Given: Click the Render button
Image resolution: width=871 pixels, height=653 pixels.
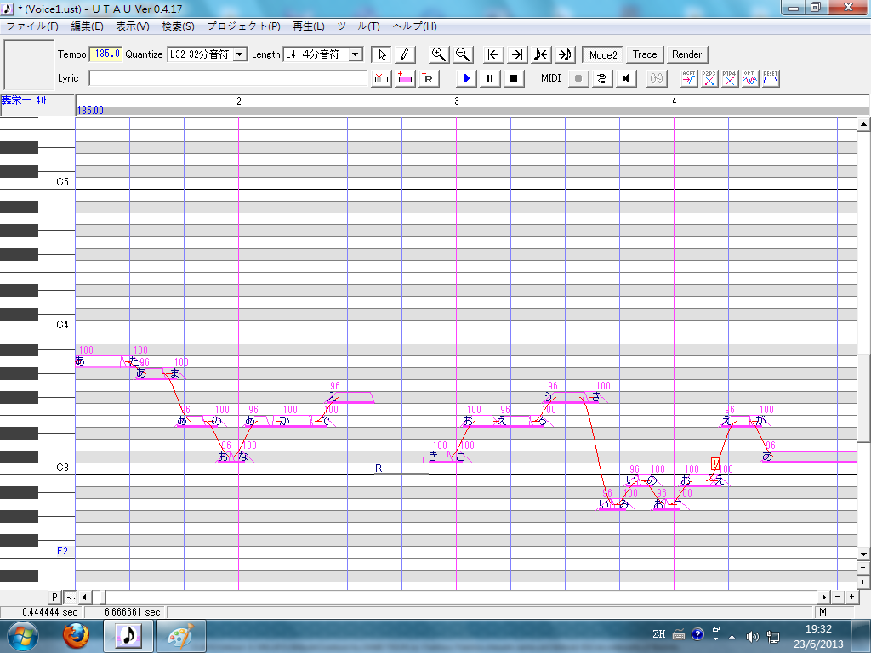Looking at the screenshot, I should [x=686, y=54].
